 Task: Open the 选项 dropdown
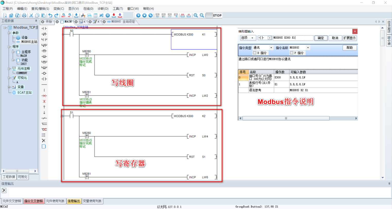(248, 38)
